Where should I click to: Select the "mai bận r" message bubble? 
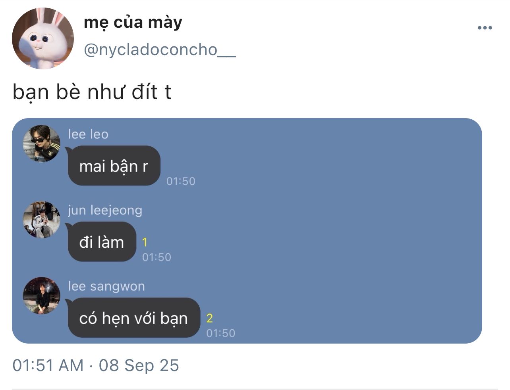coord(114,166)
